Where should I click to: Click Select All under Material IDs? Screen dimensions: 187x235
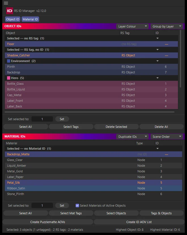[x=25, y=213]
